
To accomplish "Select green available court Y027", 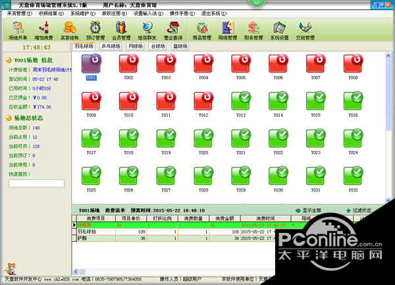I will coord(166,179).
